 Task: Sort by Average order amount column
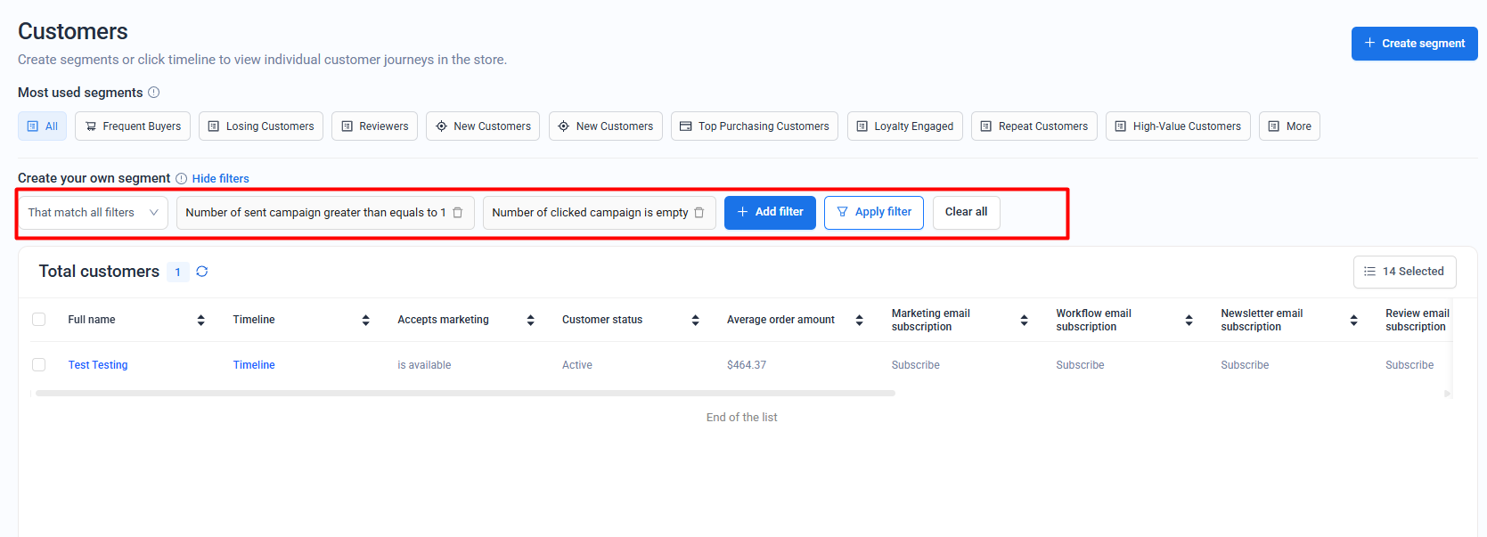click(x=859, y=321)
